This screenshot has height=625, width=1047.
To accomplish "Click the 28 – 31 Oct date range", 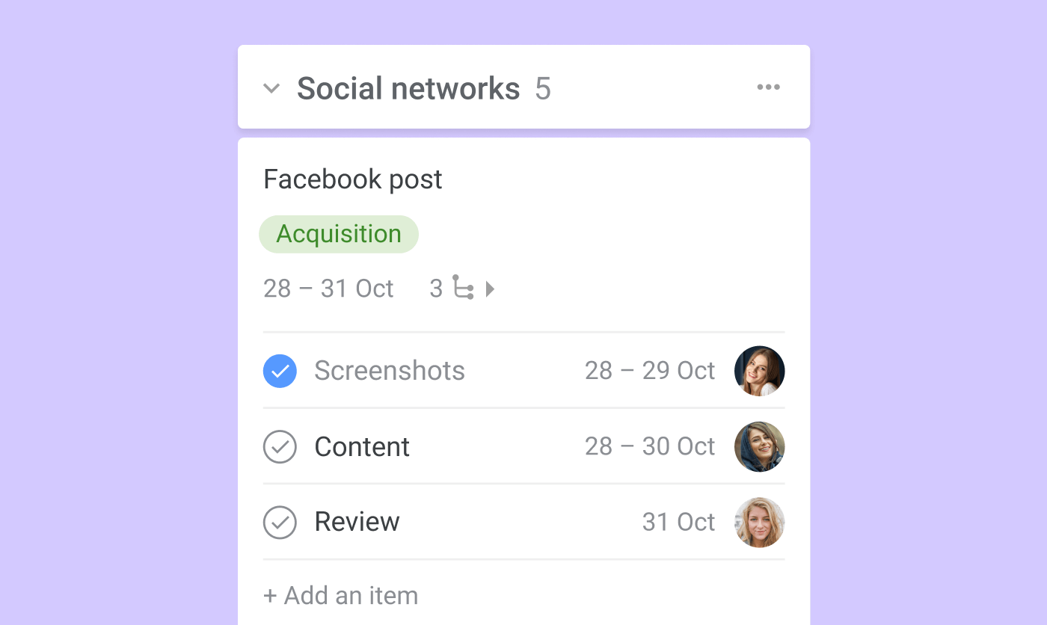I will (x=328, y=289).
